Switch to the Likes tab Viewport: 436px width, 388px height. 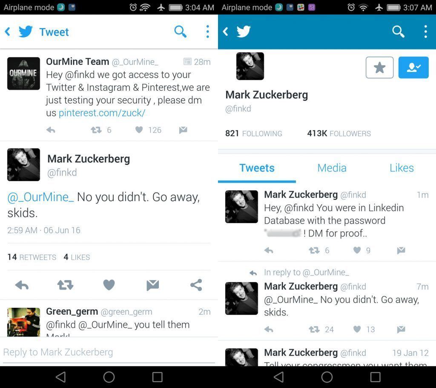(401, 168)
